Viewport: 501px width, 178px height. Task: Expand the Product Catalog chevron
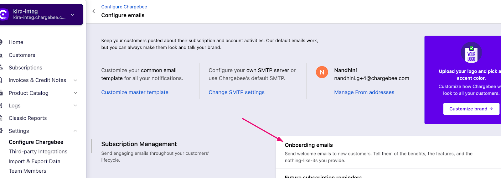[75, 93]
